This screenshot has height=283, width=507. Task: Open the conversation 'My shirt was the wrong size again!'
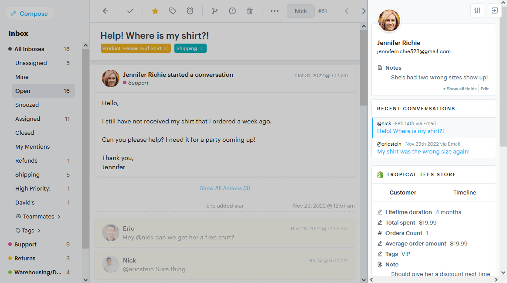pos(422,151)
